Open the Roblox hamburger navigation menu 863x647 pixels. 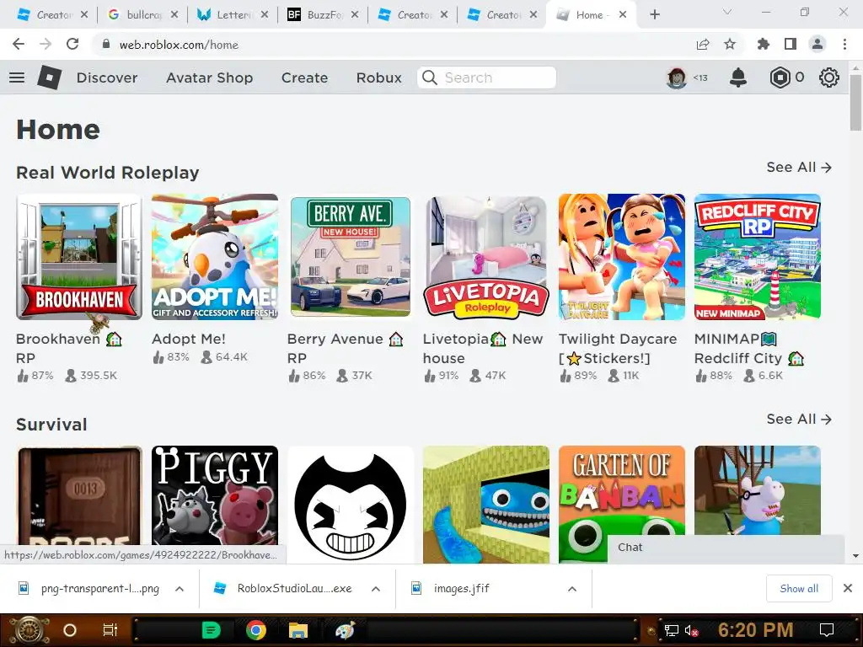(17, 78)
